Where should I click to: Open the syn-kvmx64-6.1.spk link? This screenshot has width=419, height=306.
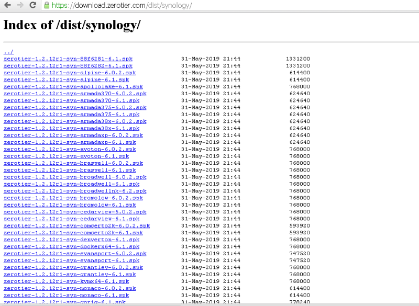click(66, 281)
